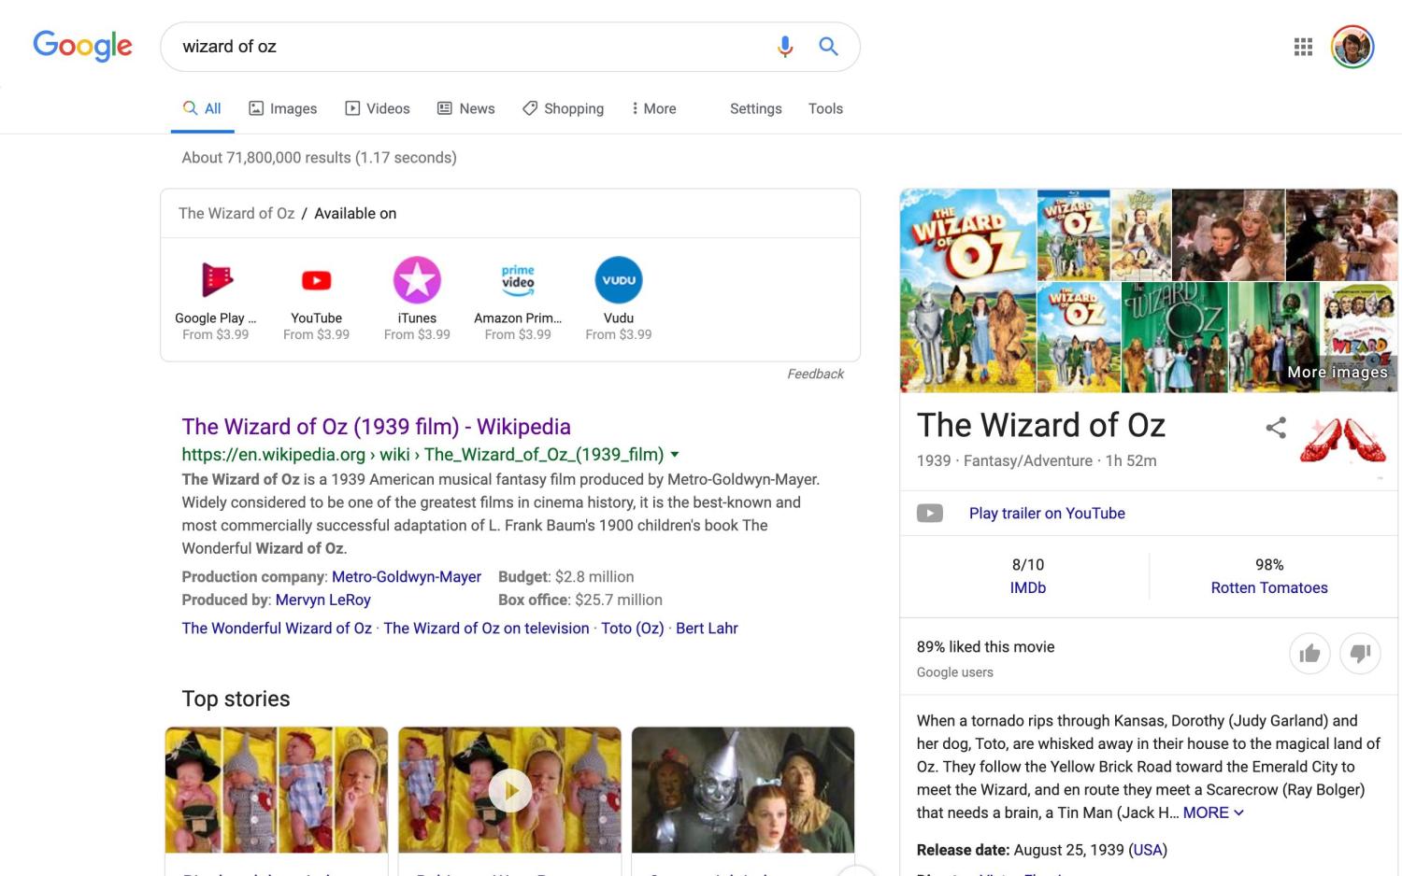Viewport: 1402px width, 876px height.
Task: Click the Google Play Movies icon
Action: click(216, 280)
